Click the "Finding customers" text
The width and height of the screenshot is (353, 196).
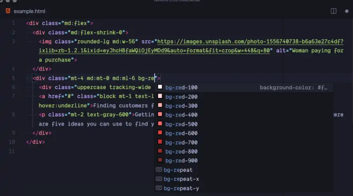pos(120,106)
